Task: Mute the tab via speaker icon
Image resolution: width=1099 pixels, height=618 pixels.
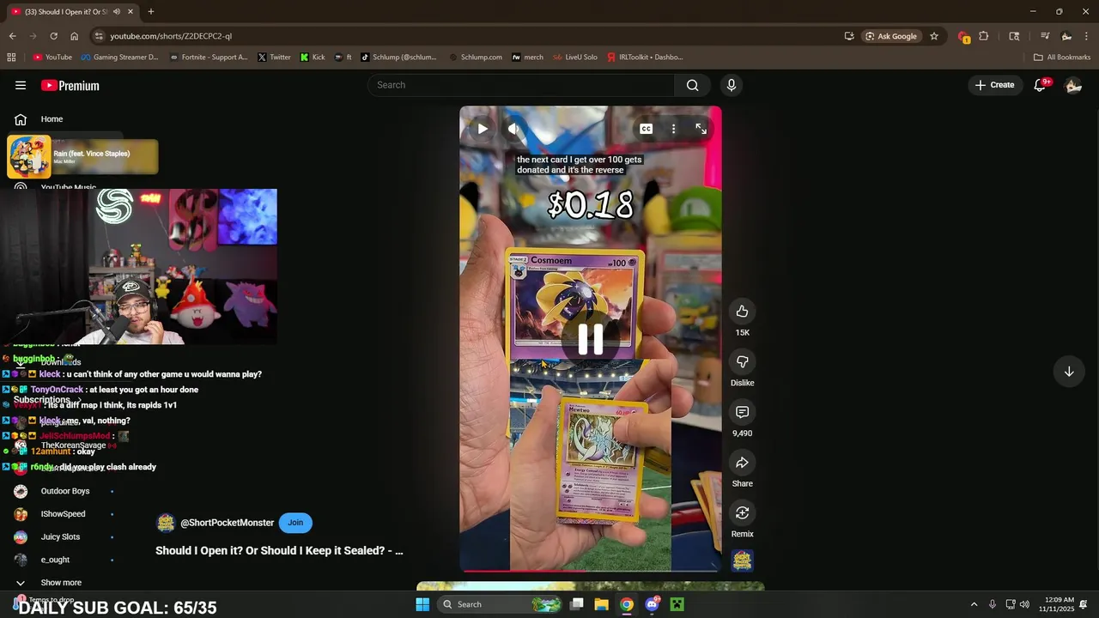Action: point(117,12)
